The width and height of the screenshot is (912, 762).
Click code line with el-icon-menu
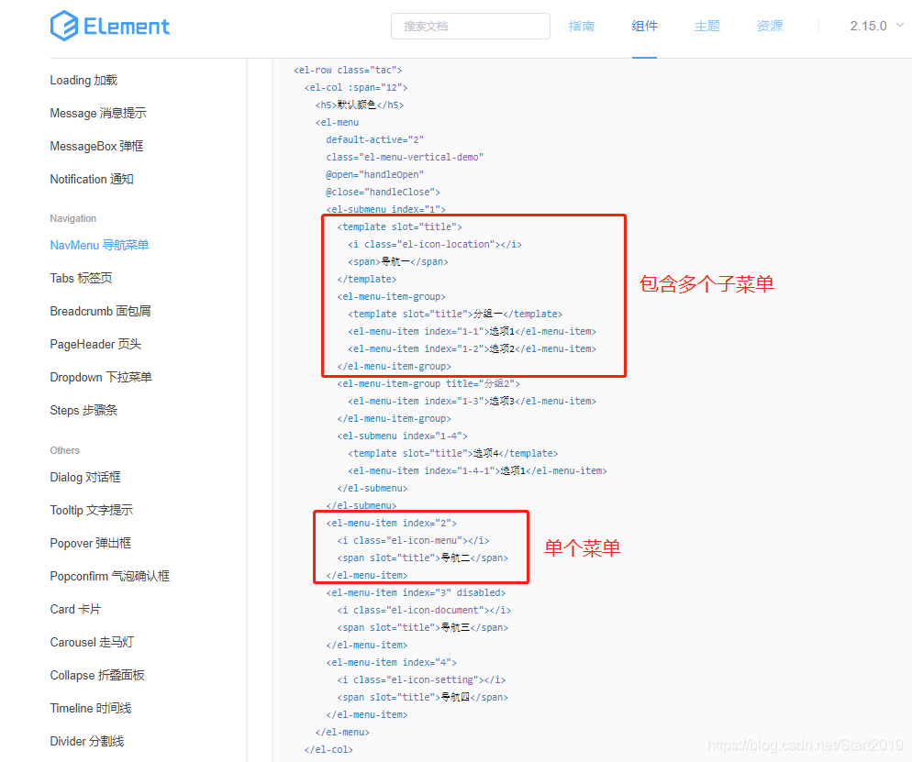point(413,540)
